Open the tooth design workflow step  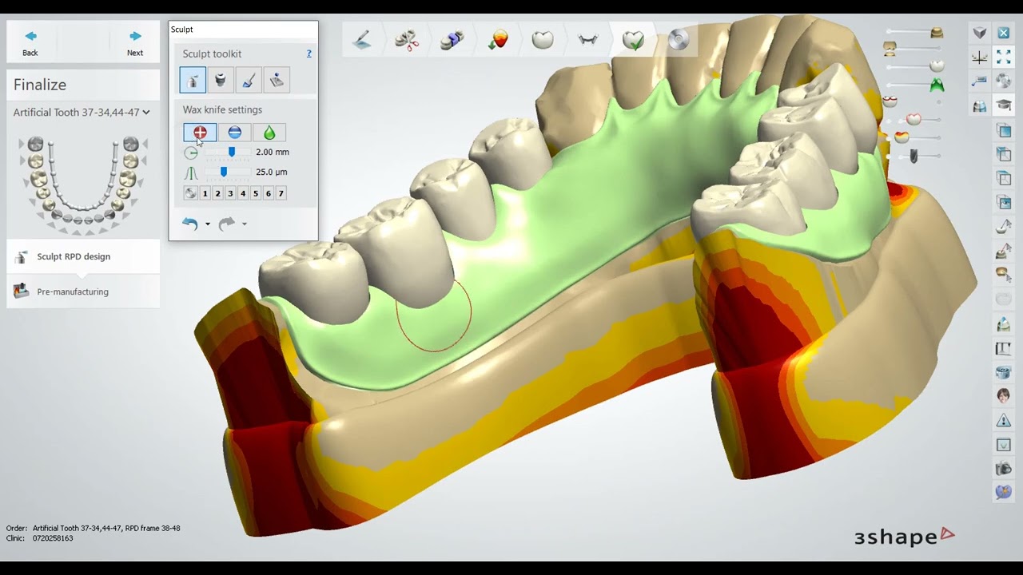[x=543, y=40]
